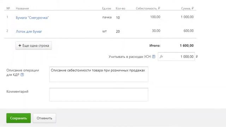Click cost value 100,00 in row 1
The height and width of the screenshot is (127, 226).
155,17
